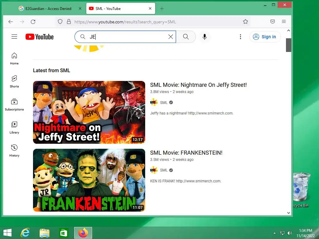Launch Internet Explorer from taskbar
The image size is (319, 239).
click(x=25, y=233)
